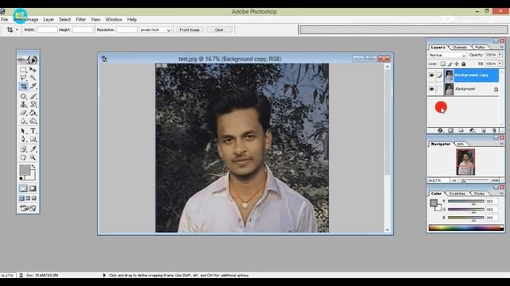Add a layer style in Layers panel
510x286 pixels.
tap(440, 130)
